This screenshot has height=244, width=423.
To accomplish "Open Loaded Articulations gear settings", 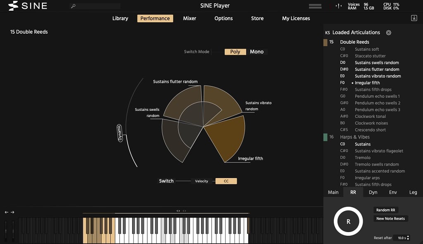I will point(388,33).
